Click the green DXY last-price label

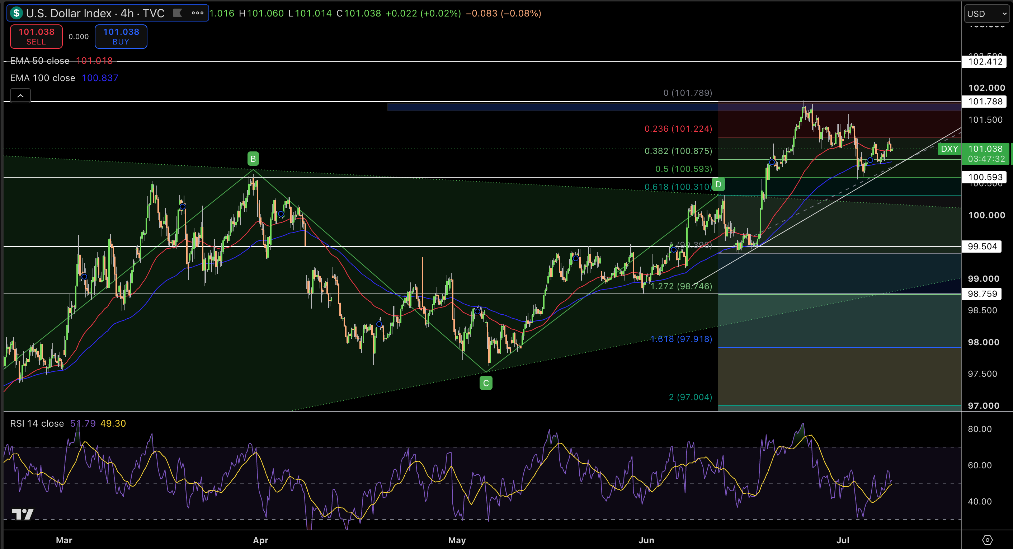[950, 149]
